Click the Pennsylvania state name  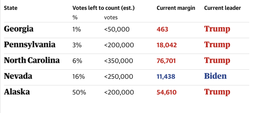(x=30, y=45)
